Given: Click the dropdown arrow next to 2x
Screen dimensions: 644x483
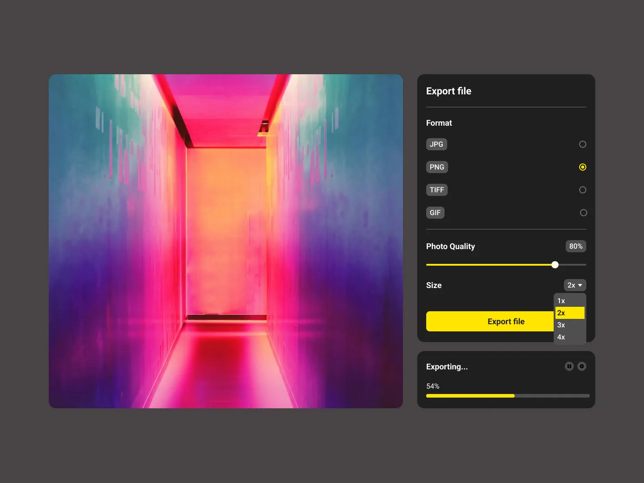Looking at the screenshot, I should click(580, 285).
